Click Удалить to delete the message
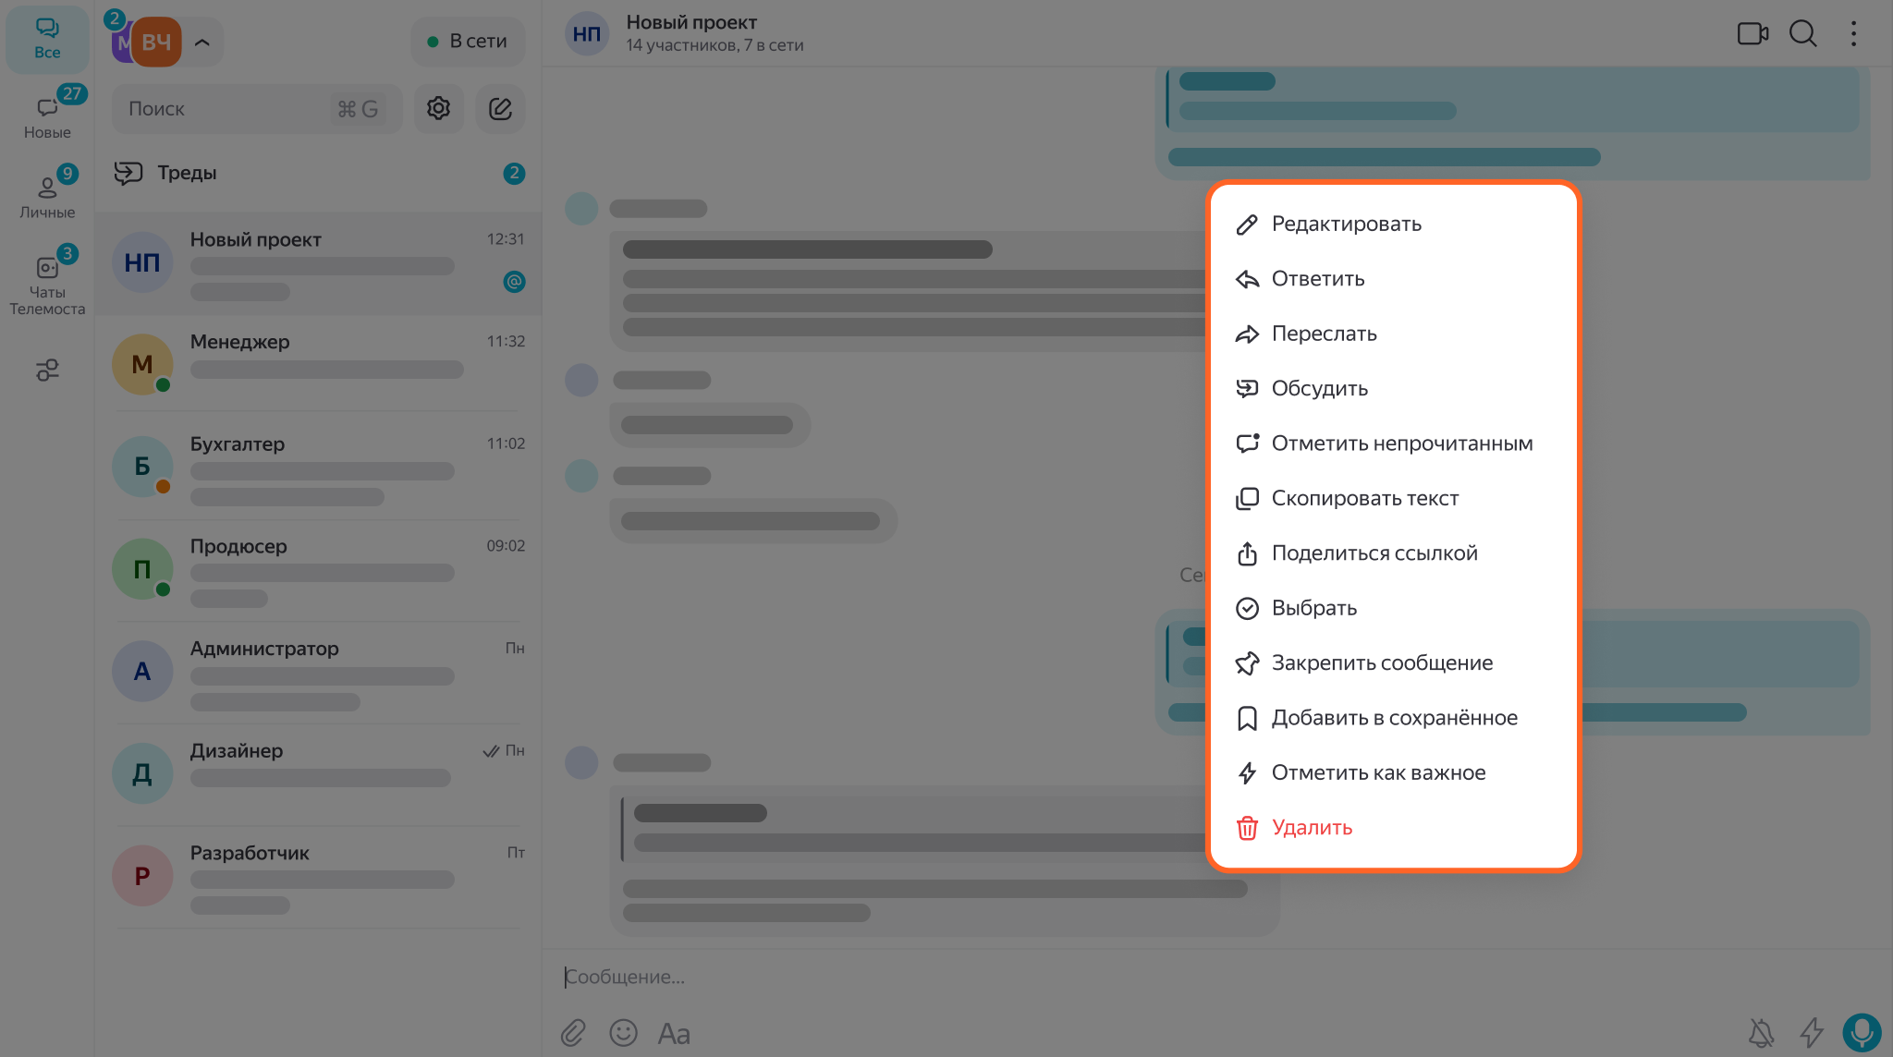Screen dimensions: 1893x1057 [1311, 828]
